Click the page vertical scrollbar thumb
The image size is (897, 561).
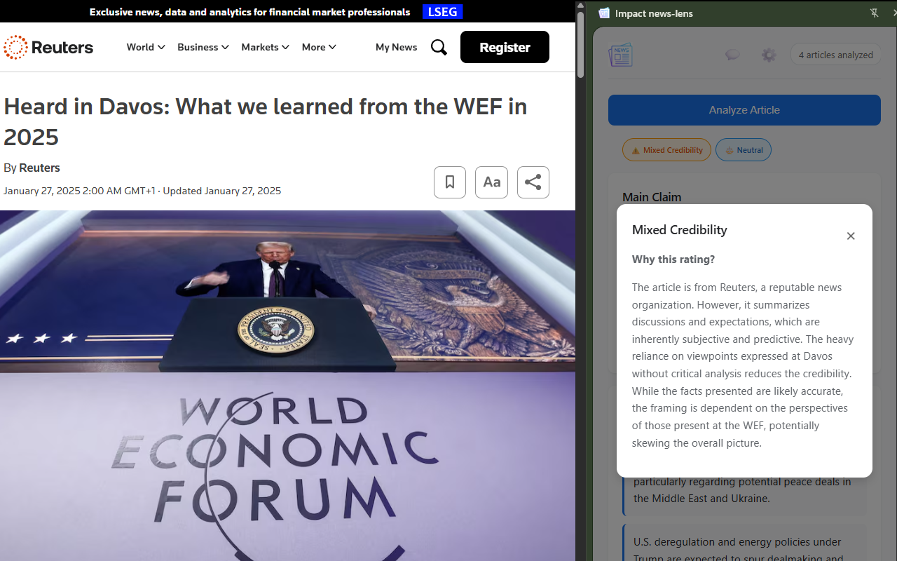point(580,46)
